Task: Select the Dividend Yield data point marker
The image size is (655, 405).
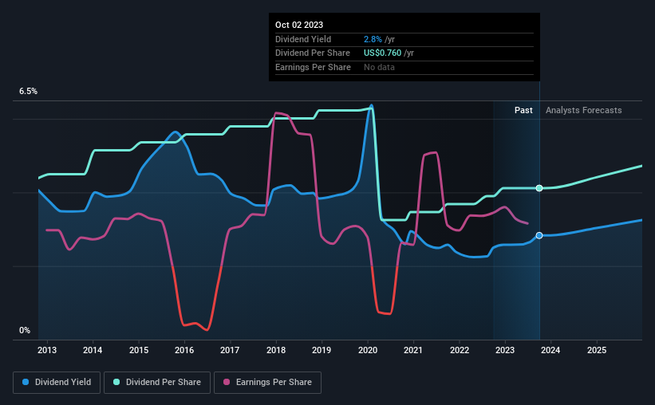Action: 539,235
